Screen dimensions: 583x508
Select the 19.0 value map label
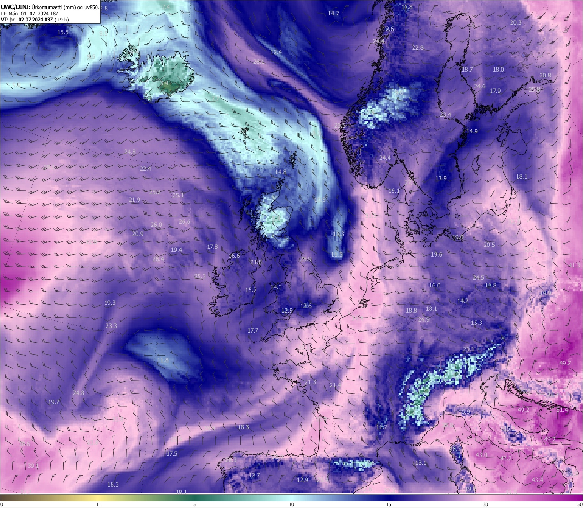pos(458,237)
